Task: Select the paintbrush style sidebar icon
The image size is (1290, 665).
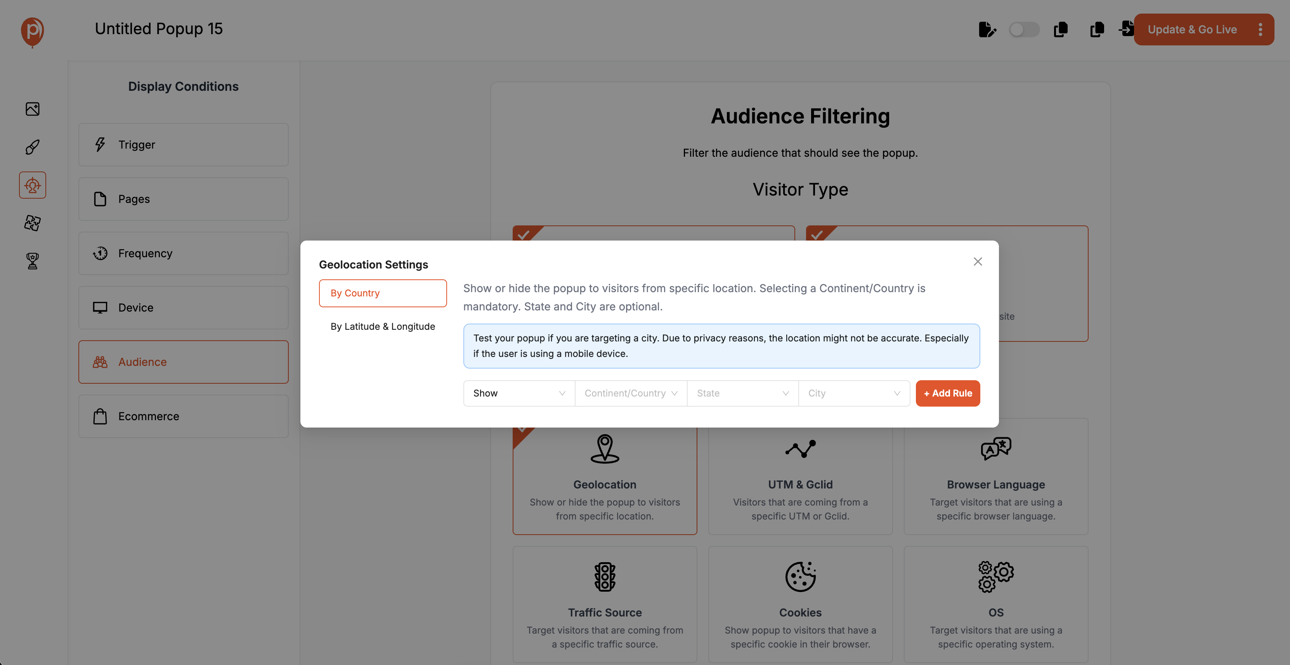Action: click(33, 147)
